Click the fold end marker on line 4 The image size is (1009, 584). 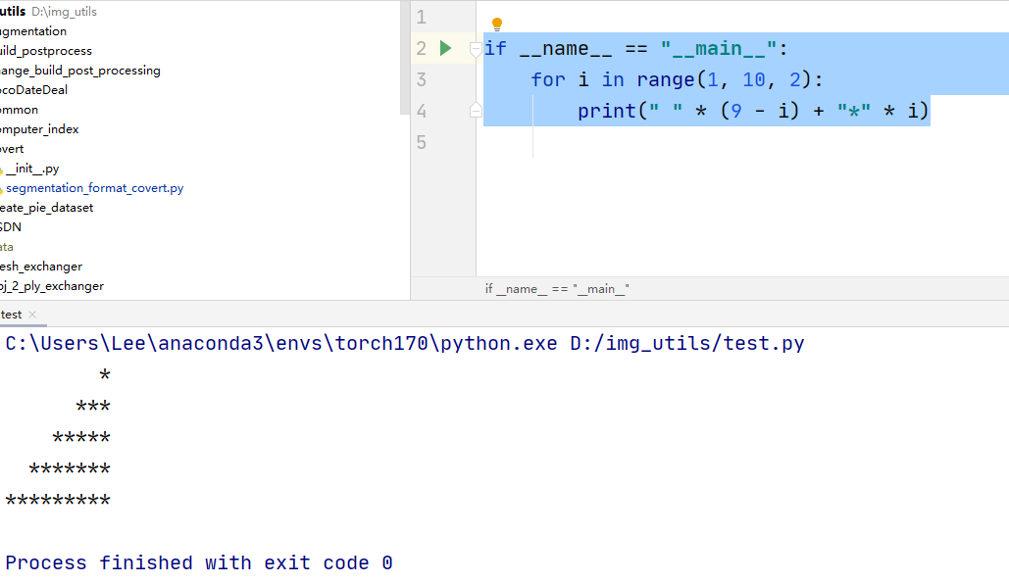point(476,111)
